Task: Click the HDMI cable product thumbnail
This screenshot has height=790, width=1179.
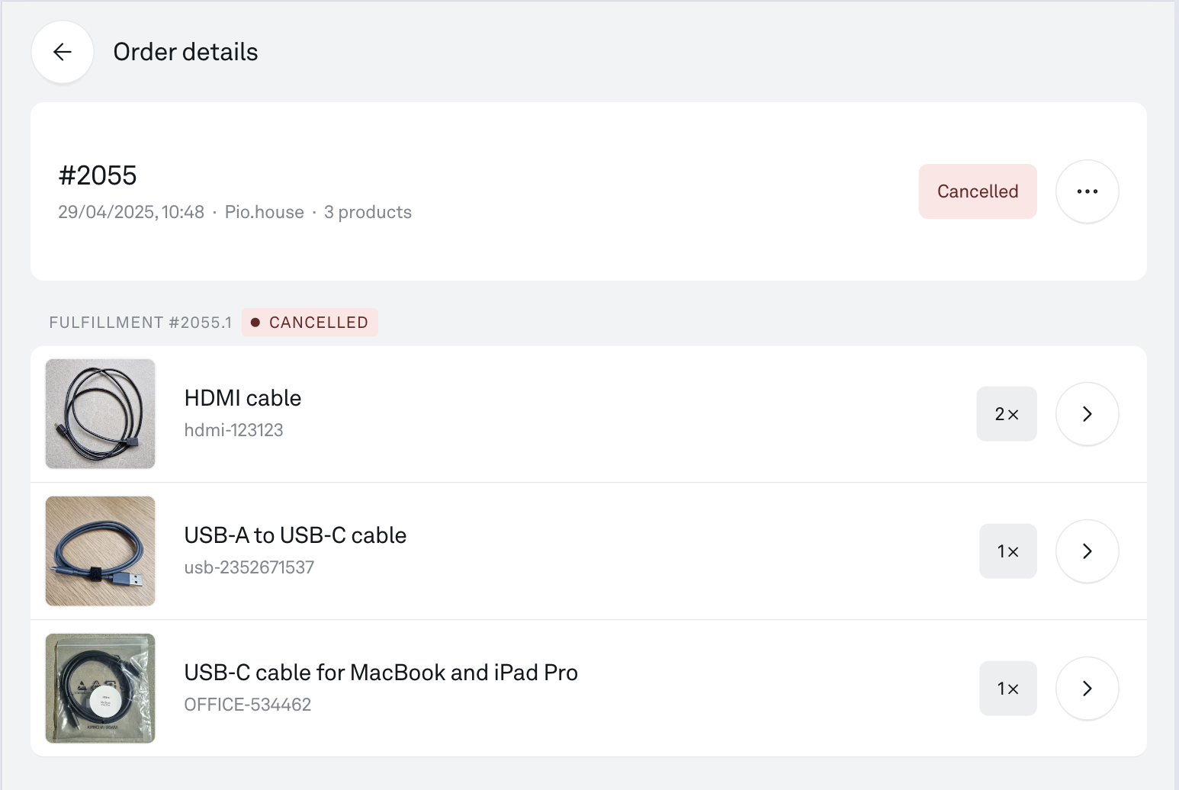Action: click(101, 414)
